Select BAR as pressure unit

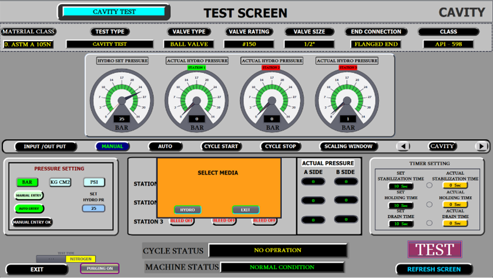(x=28, y=182)
